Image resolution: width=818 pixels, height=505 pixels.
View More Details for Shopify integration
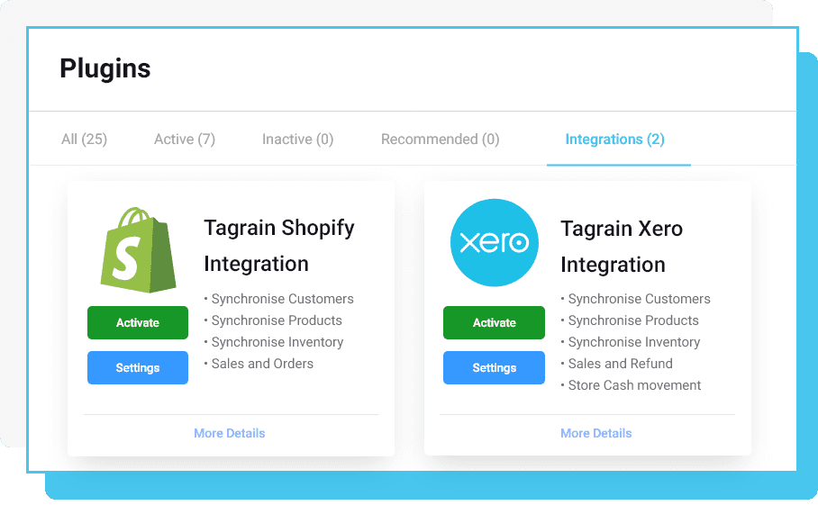230,433
